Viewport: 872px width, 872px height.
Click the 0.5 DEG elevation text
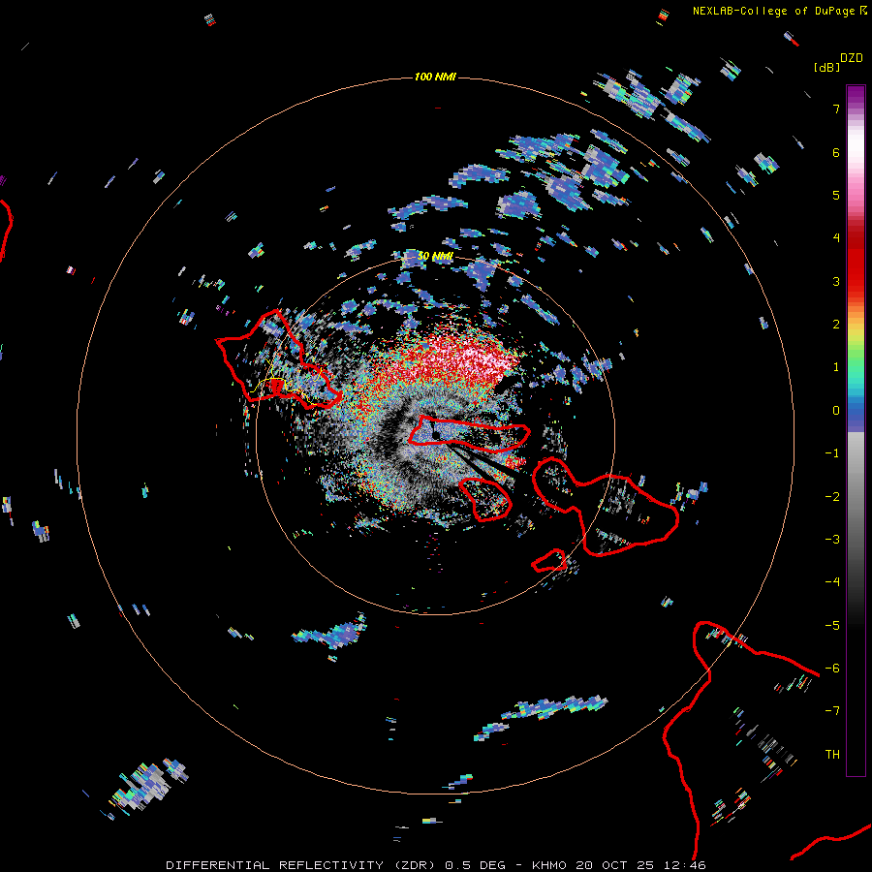coord(475,865)
